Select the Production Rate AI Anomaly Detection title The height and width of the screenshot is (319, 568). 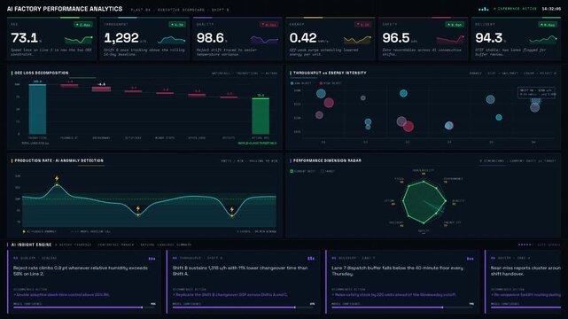[x=59, y=160]
